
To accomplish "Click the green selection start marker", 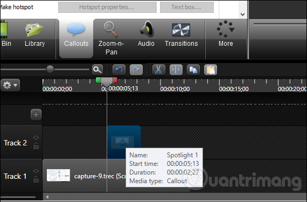I will click(x=98, y=80).
